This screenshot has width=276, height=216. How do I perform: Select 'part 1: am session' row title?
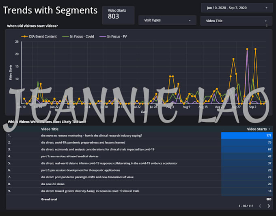(70, 157)
